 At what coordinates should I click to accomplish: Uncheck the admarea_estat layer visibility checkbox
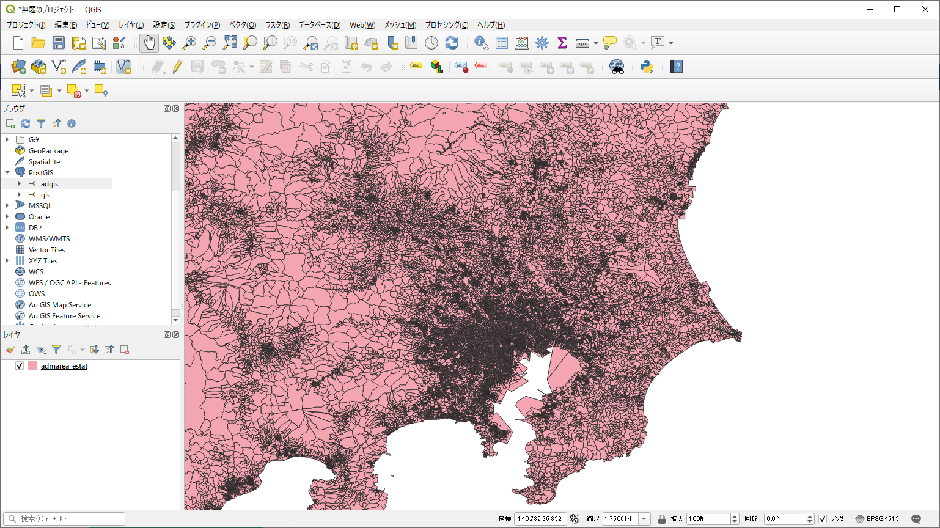pos(20,365)
